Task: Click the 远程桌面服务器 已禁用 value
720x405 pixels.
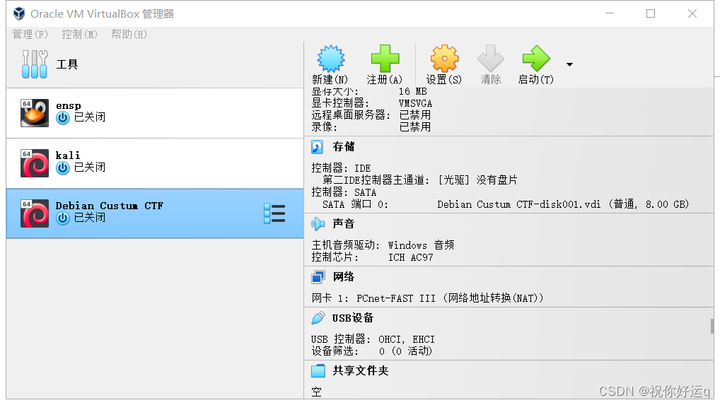Action: 415,115
